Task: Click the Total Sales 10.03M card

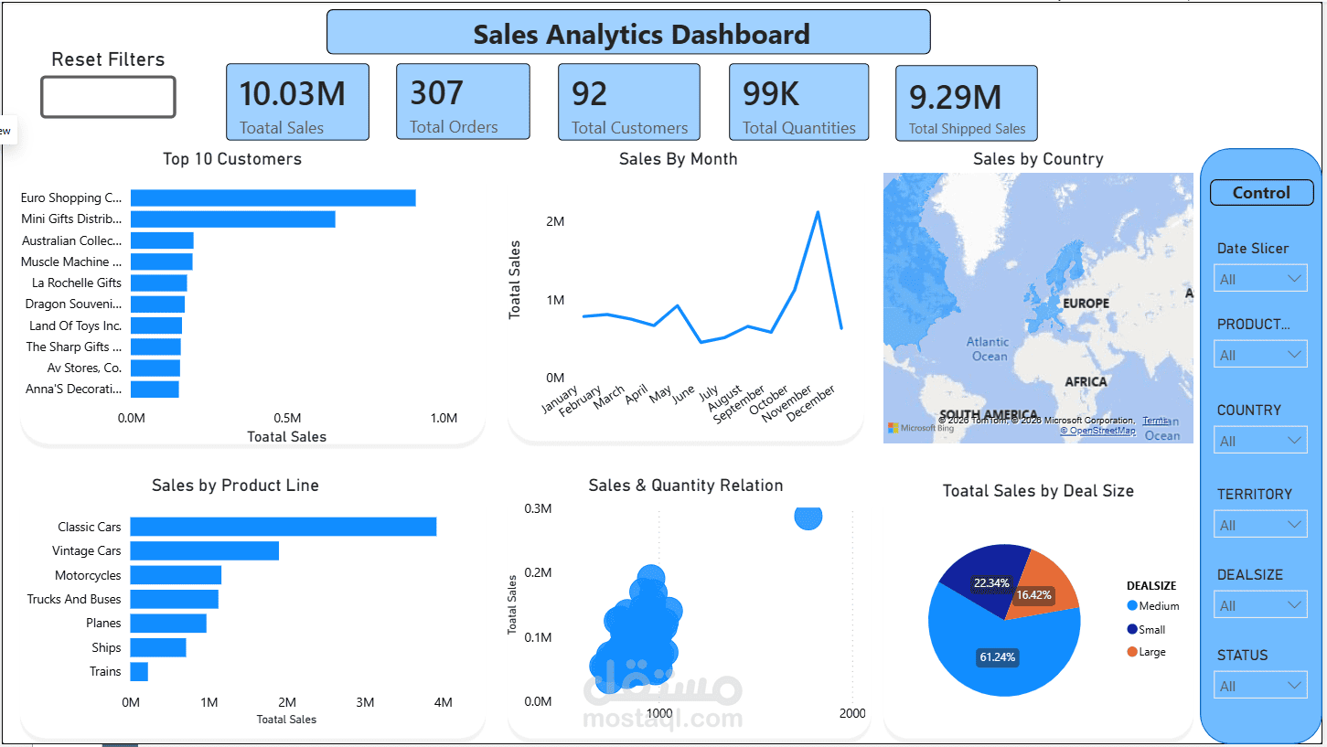Action: tap(297, 102)
